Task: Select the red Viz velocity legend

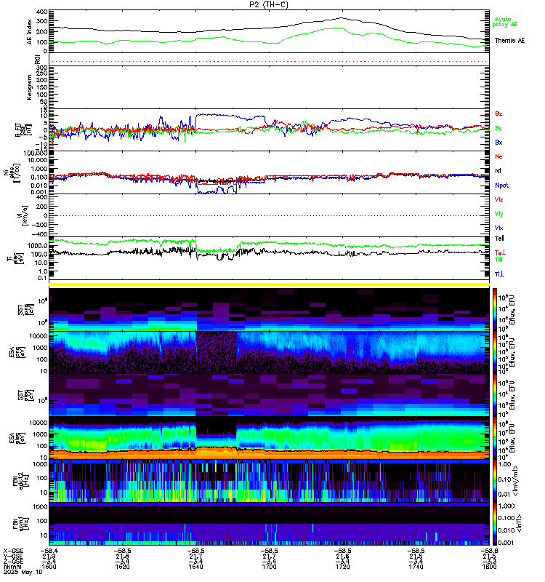Action: pyautogui.click(x=498, y=199)
